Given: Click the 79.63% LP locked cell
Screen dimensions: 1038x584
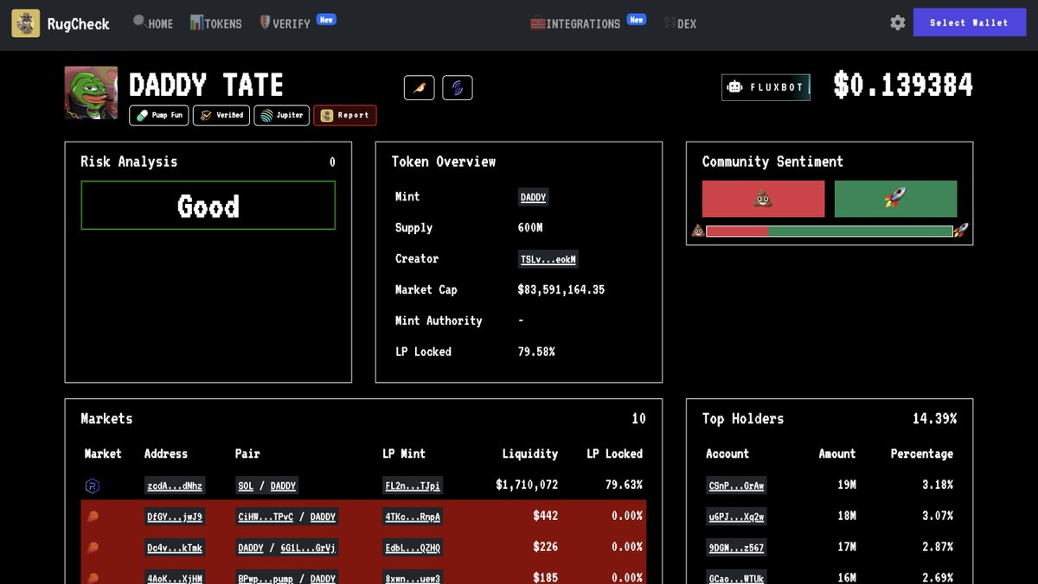Looking at the screenshot, I should 624,486.
